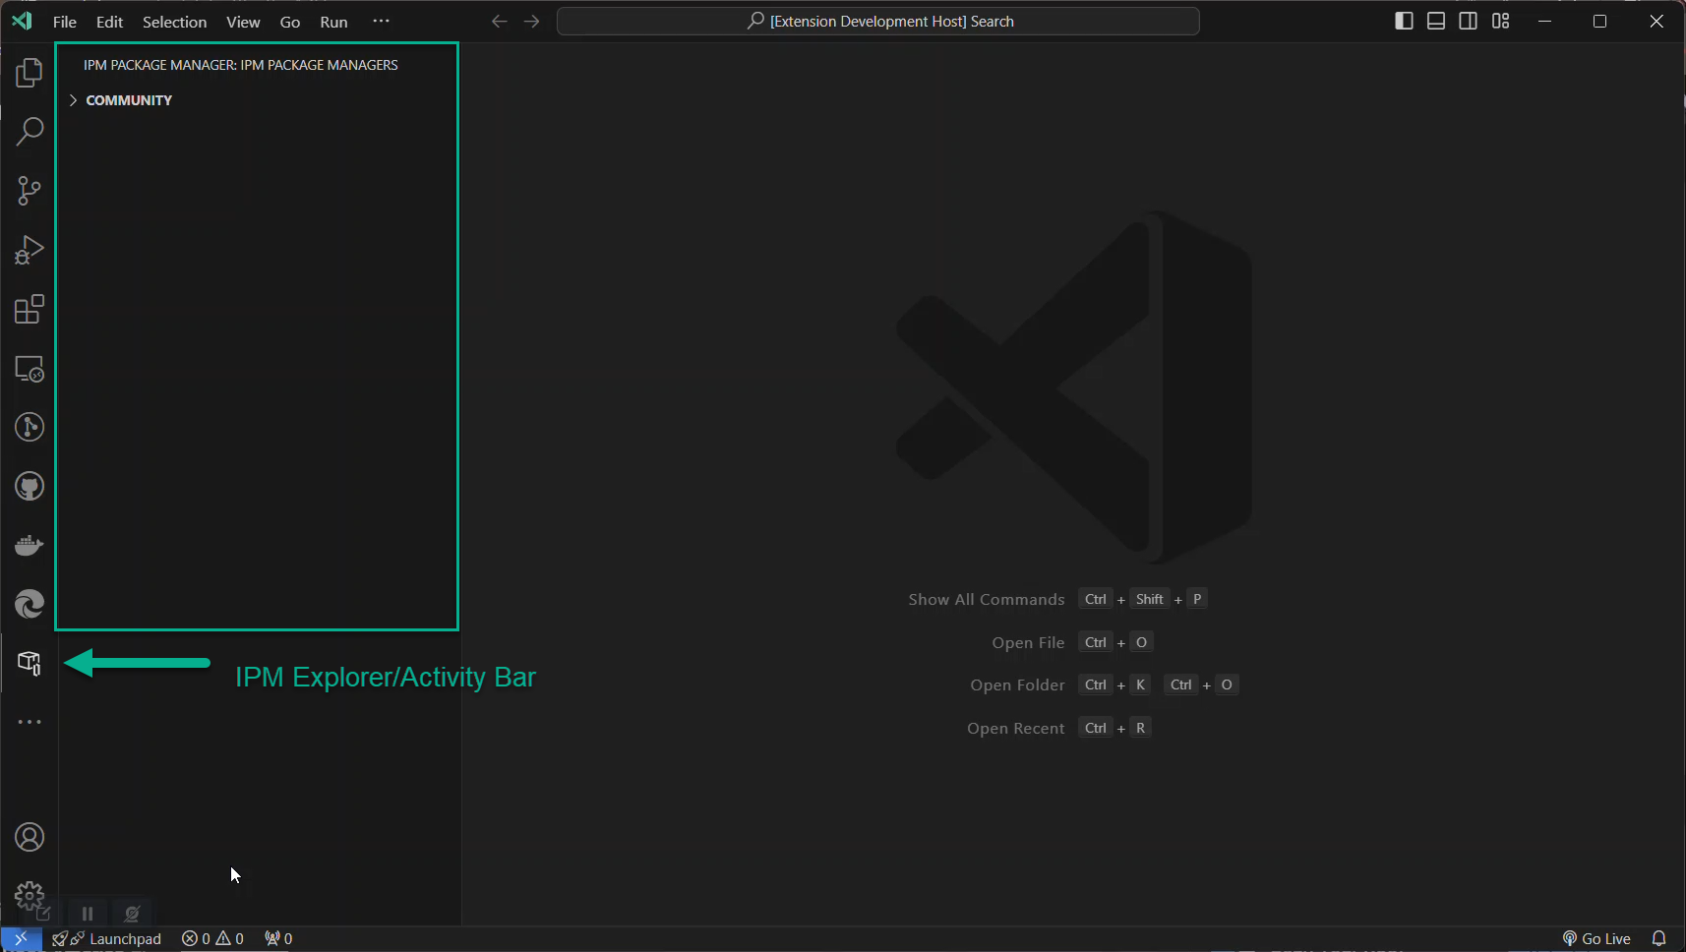Screen dimensions: 1686x952
Task: Open Run and Debug view
Action: click(30, 250)
